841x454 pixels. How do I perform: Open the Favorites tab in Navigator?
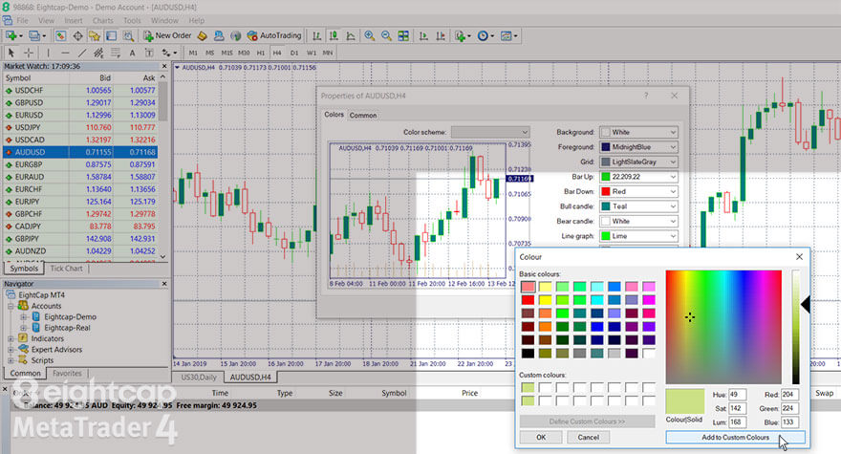(67, 373)
